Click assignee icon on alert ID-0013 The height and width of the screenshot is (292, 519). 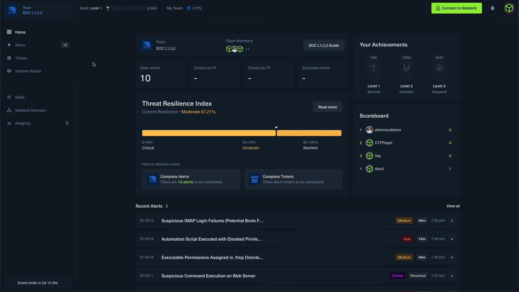452,221
